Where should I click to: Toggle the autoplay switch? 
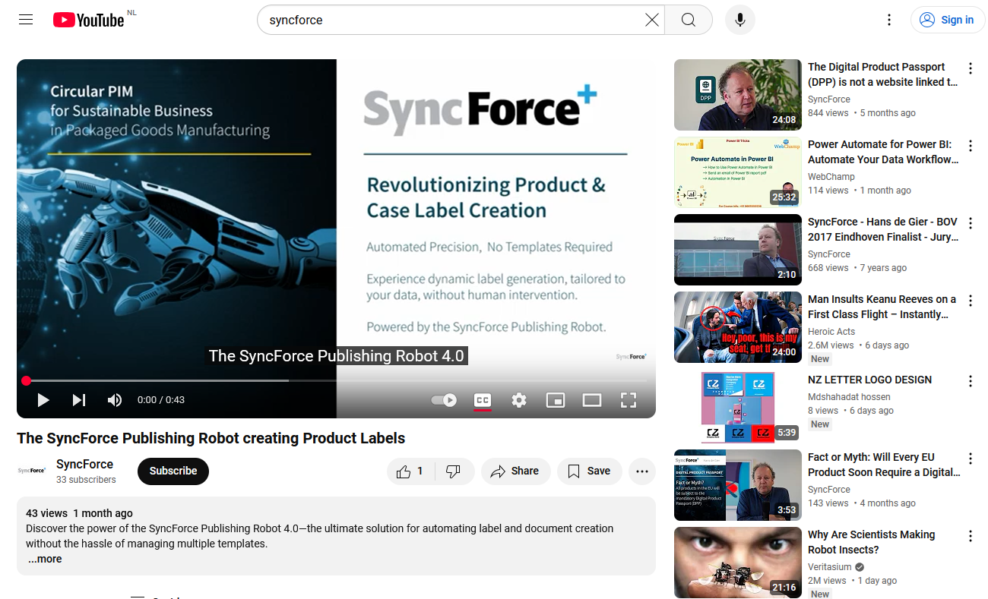point(444,400)
